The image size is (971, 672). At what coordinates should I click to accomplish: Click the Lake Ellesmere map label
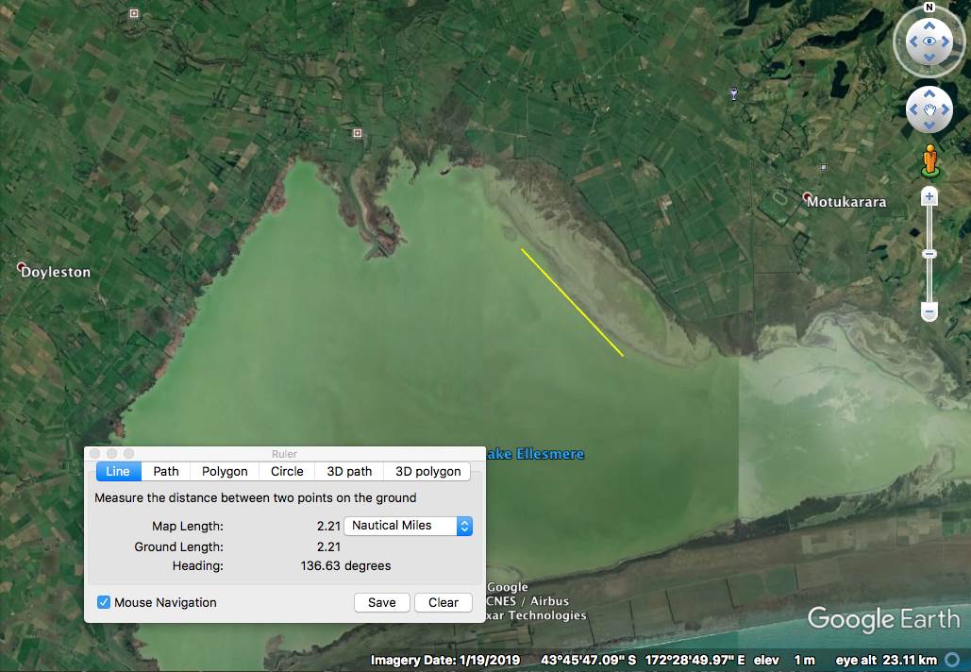point(536,454)
